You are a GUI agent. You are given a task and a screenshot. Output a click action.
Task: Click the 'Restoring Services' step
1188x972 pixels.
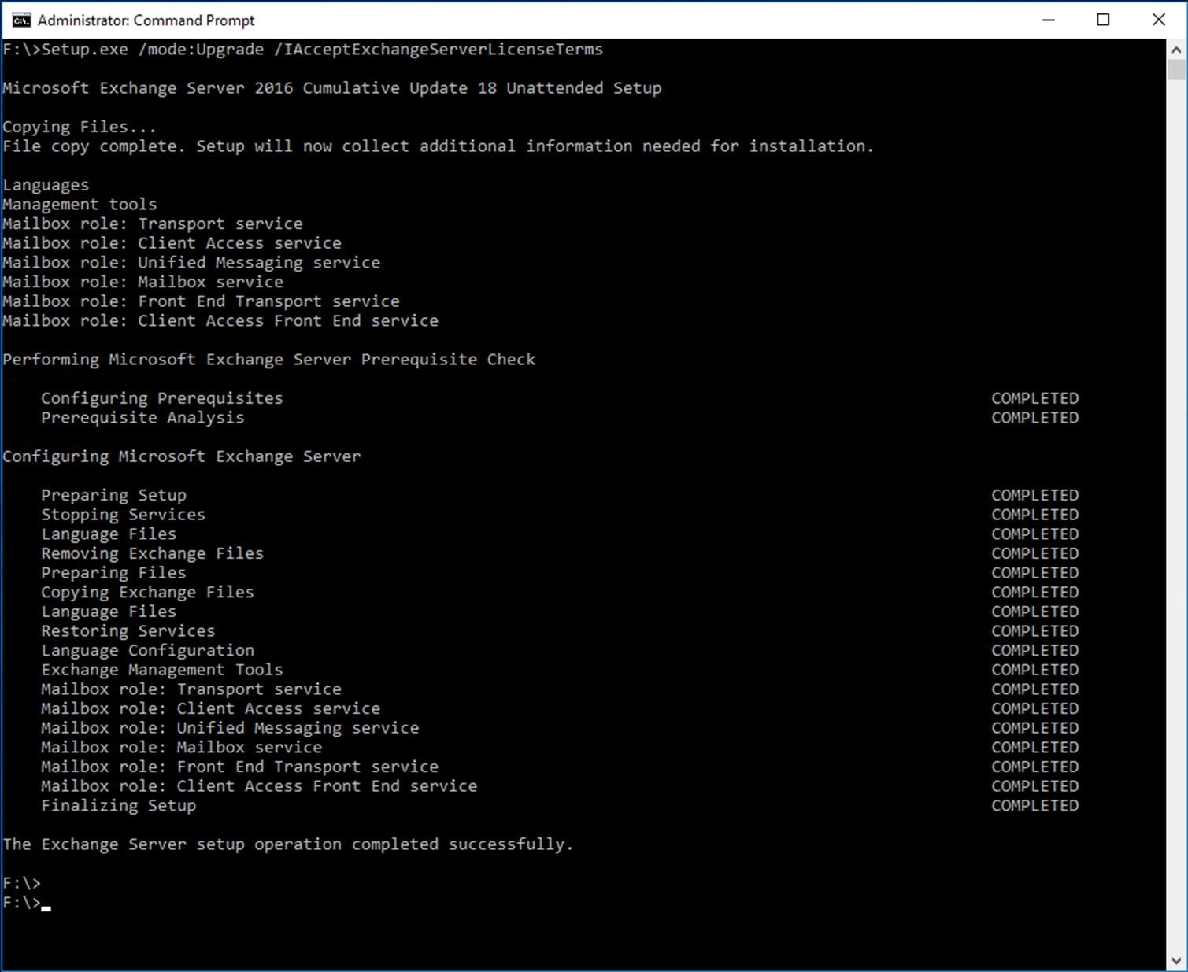[128, 631]
